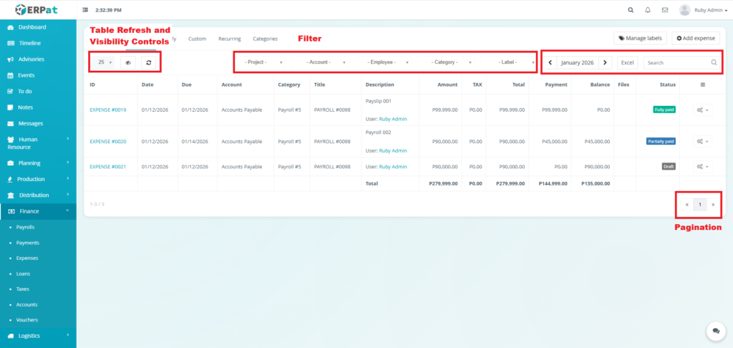Toggle column visibility eye icon
The width and height of the screenshot is (733, 348).
point(128,62)
